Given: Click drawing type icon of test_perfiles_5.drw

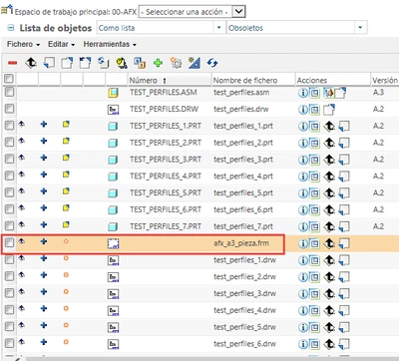Looking at the screenshot, I should 113,327.
